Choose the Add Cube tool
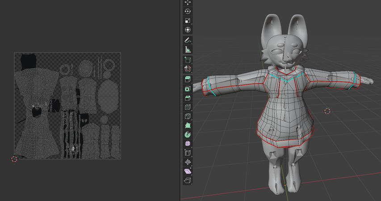The image size is (381, 201). 188,60
